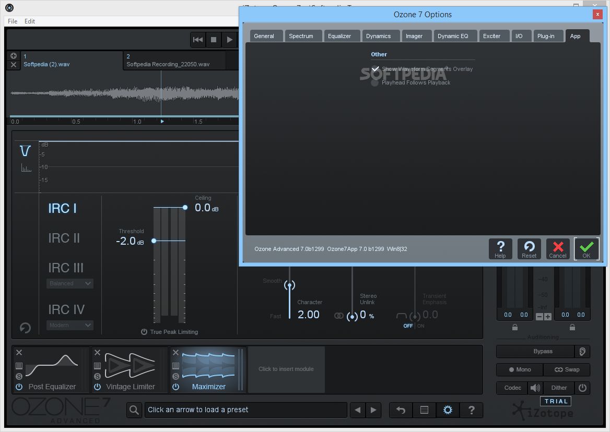Viewport: 610px width, 432px height.
Task: Solo the Vintage Limiter module
Action: tap(97, 376)
